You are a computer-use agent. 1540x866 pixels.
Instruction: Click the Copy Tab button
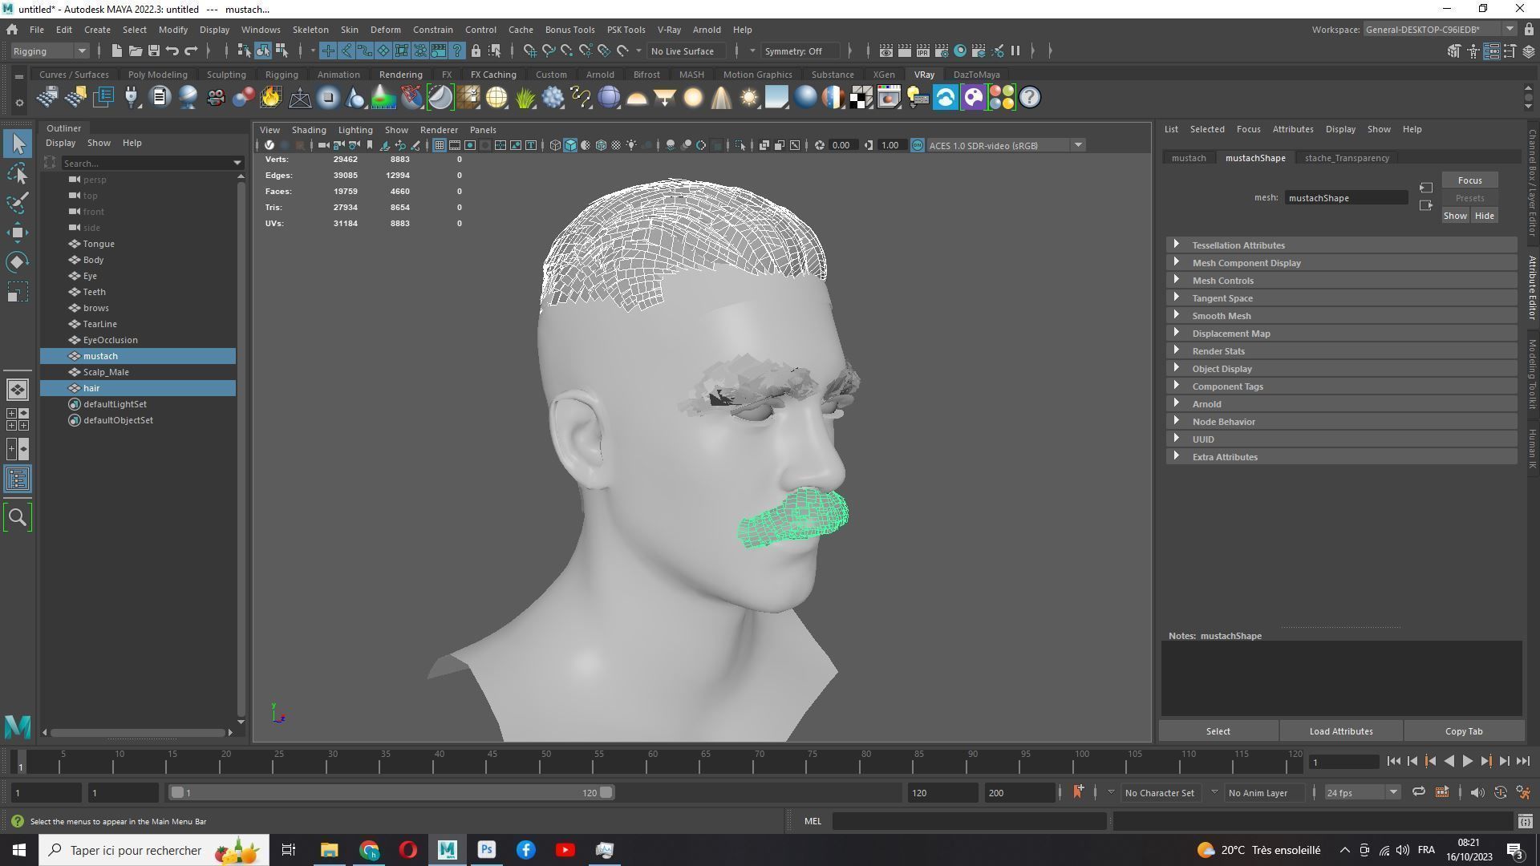coord(1464,731)
